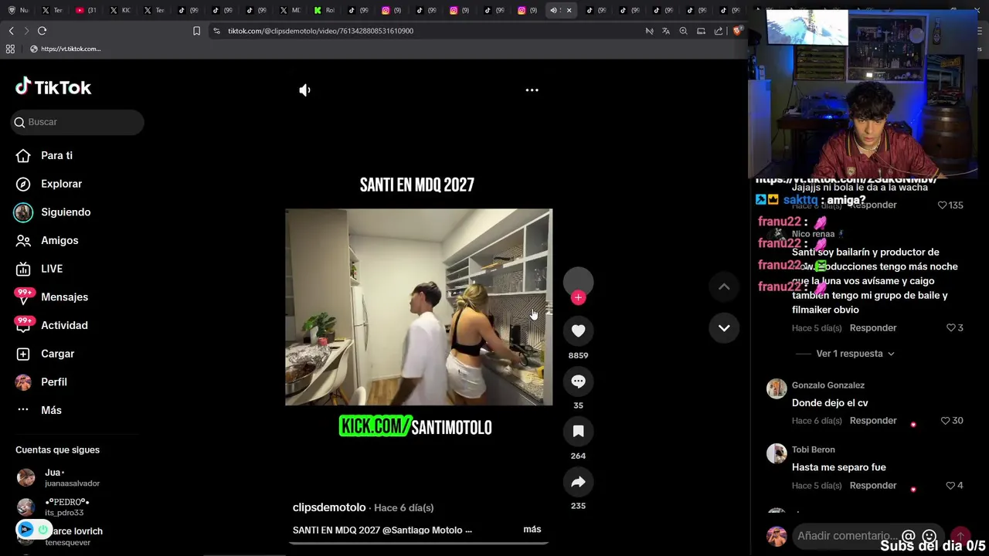The width and height of the screenshot is (989, 556).
Task: Click the Buscar search field
Action: click(77, 122)
